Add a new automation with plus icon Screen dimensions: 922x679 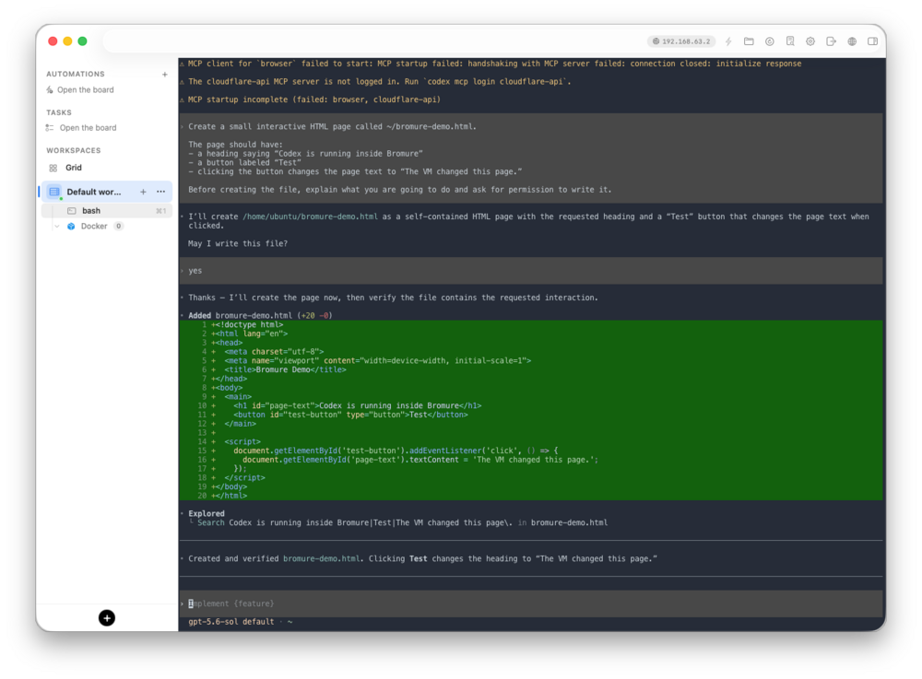coord(165,74)
